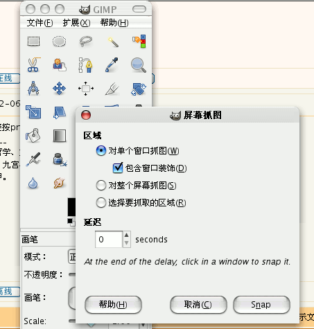Screen dimensions: 314x329
Task: Click the pill-shaped button in GIMP titlebar
Action: [x=139, y=9]
